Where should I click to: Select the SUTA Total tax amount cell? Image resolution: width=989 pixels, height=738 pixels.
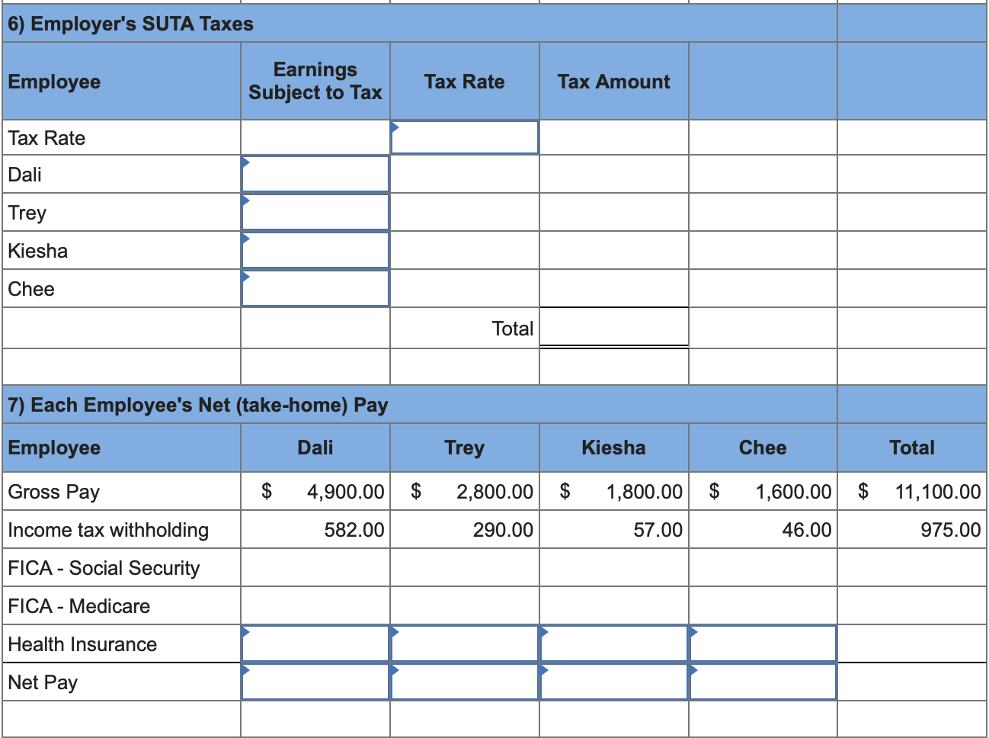614,328
